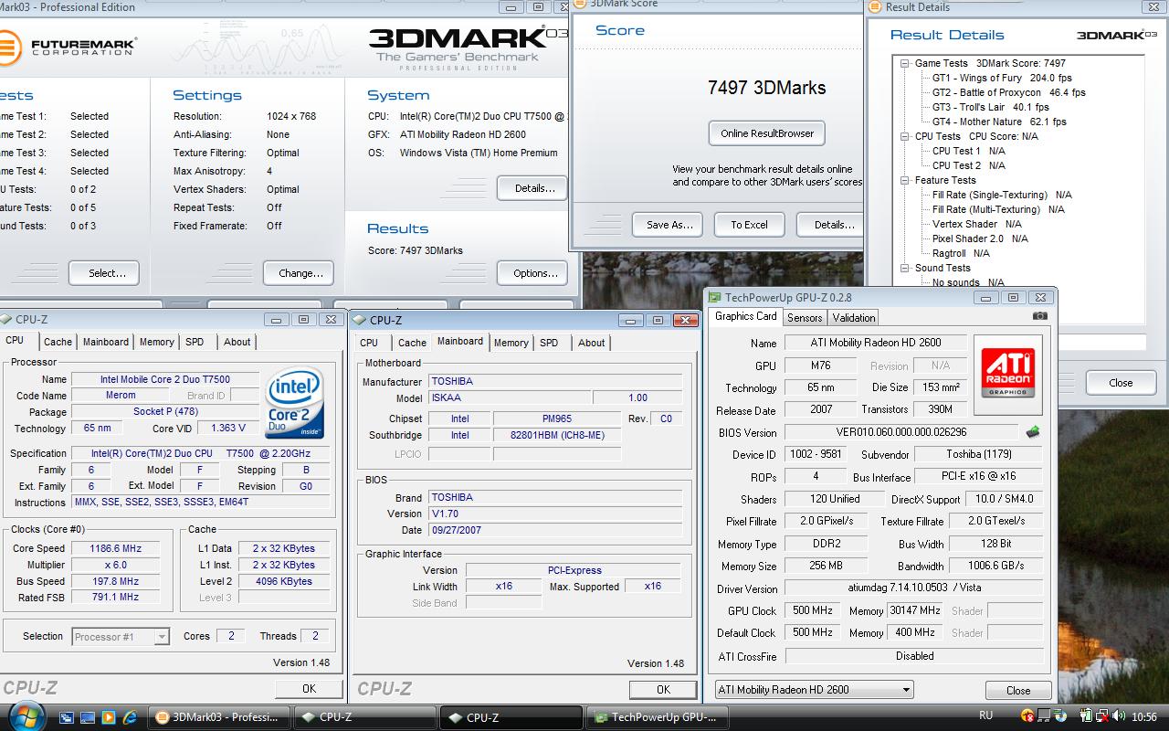Collapse the Feature Tests tree node

click(x=905, y=181)
